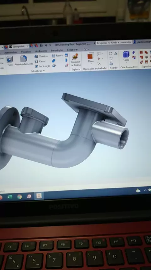Viewport: 151px width, 270px height.
Task: Expand the Plano options arrow
Action: tap(91, 64)
